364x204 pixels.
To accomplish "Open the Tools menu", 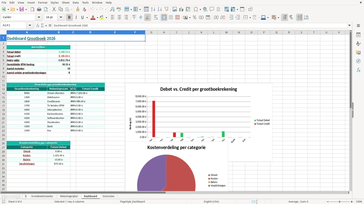I will tap(86, 2).
